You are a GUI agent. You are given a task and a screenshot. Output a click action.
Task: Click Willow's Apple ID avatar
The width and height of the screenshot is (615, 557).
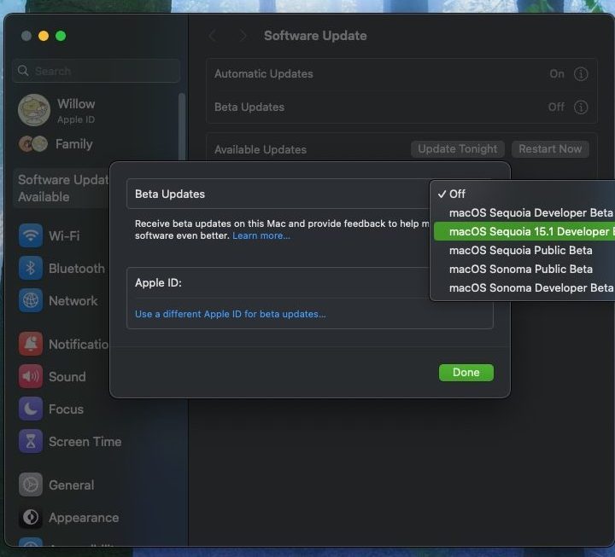point(34,110)
